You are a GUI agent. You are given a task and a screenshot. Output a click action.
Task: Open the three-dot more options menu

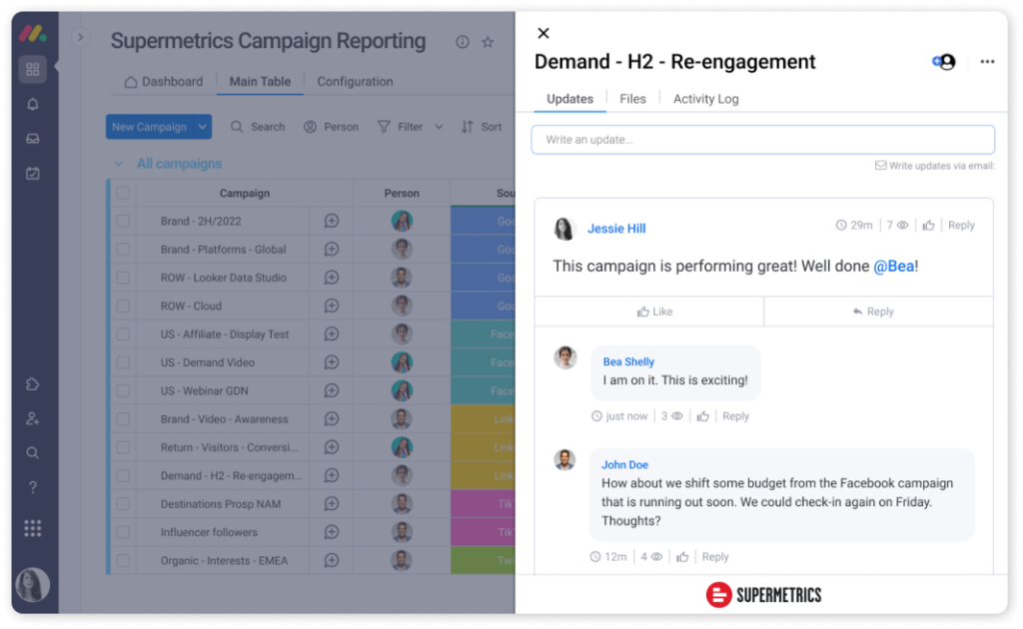pos(987,62)
